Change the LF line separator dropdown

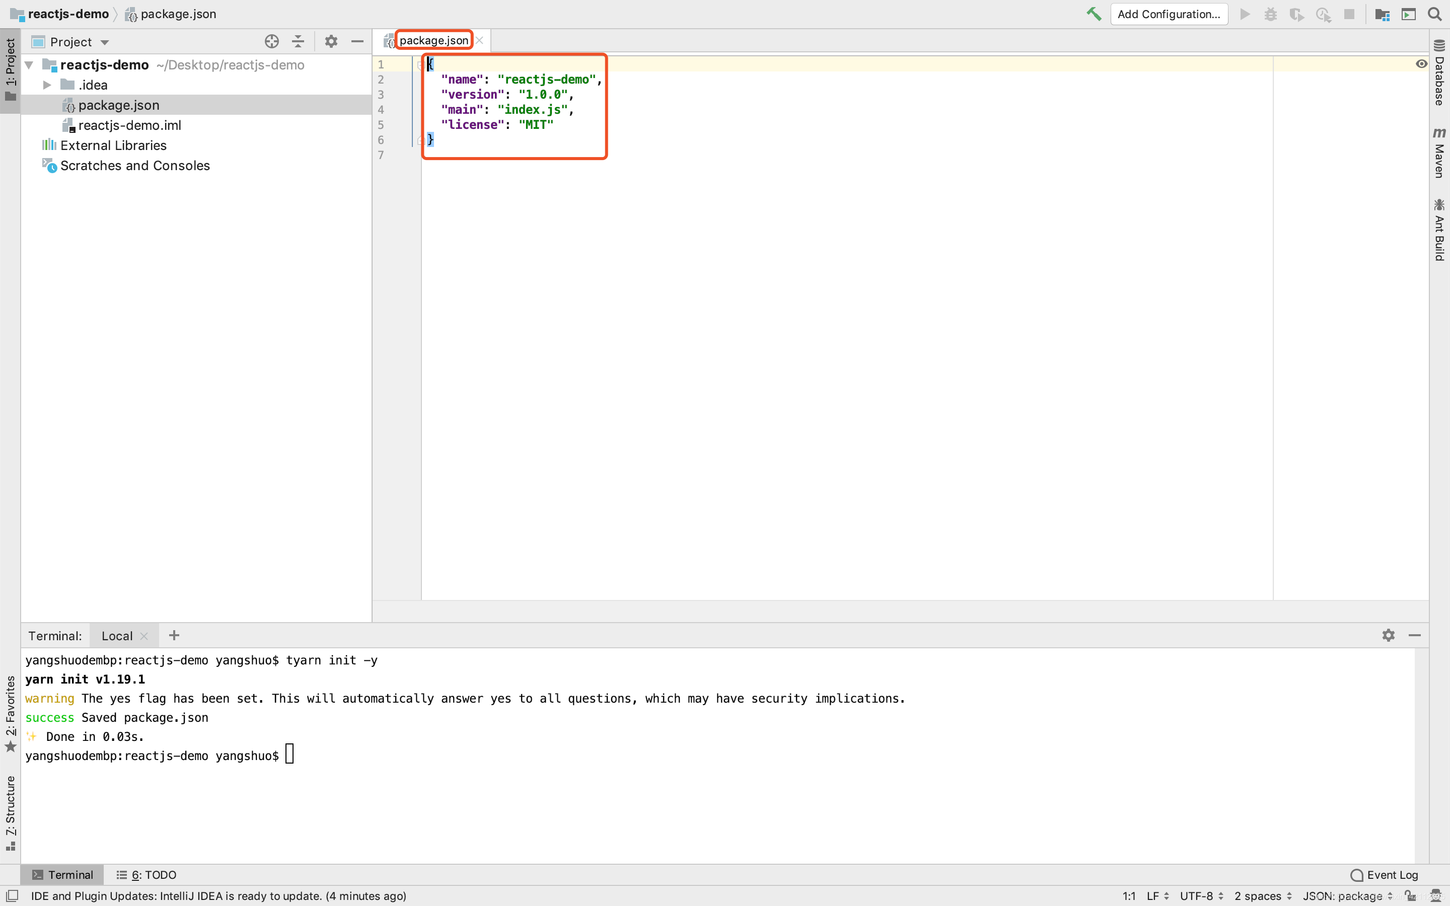coord(1157,896)
